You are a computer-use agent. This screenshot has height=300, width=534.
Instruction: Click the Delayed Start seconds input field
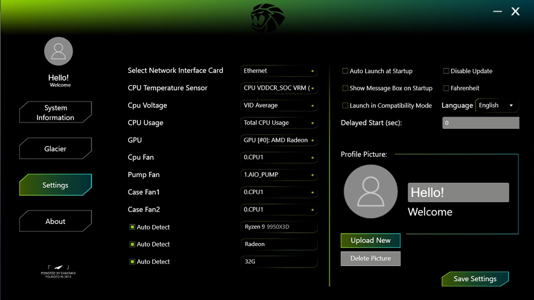pos(480,123)
